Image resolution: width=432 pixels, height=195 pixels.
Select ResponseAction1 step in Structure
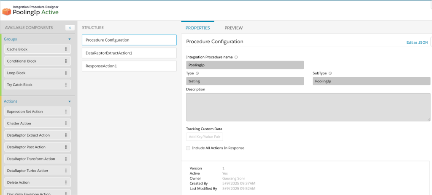pos(129,66)
